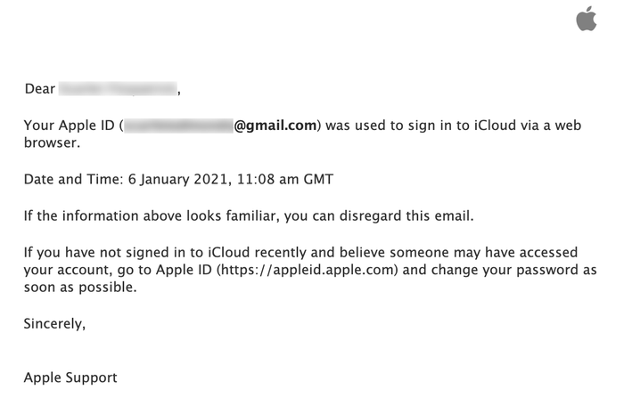This screenshot has height=414, width=624.
Task: Click the blurred recipient name after Dear
Action: pyautogui.click(x=118, y=89)
